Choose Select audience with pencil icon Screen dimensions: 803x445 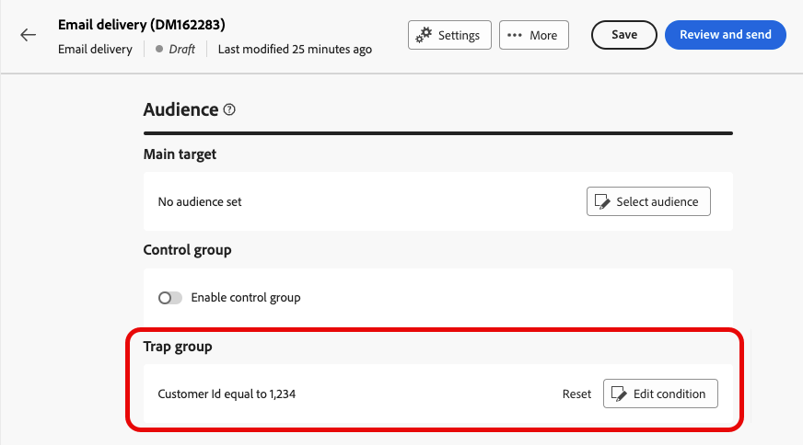648,201
